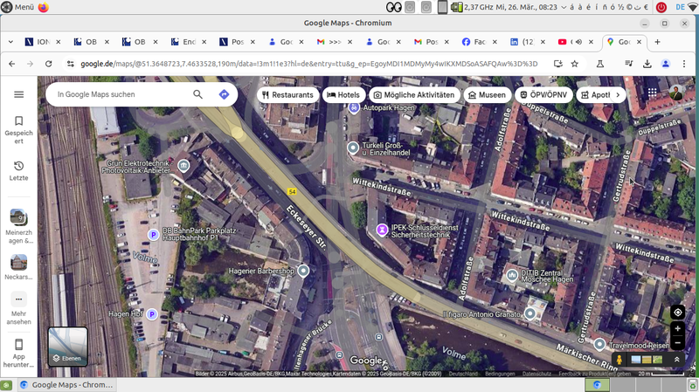Click the search magnifier icon

click(x=198, y=94)
